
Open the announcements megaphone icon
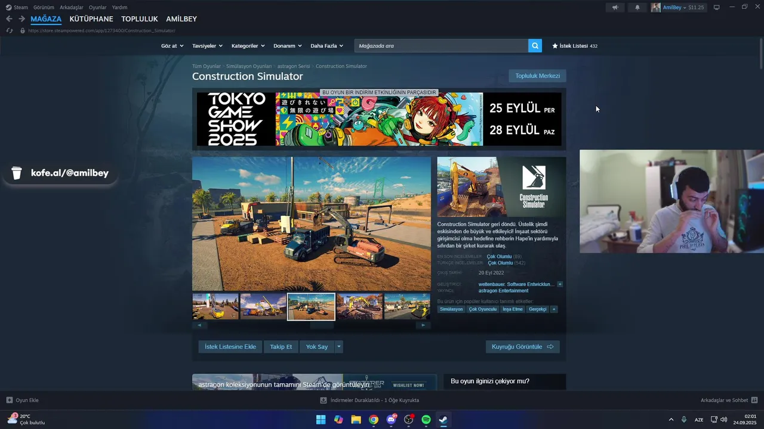pos(615,7)
